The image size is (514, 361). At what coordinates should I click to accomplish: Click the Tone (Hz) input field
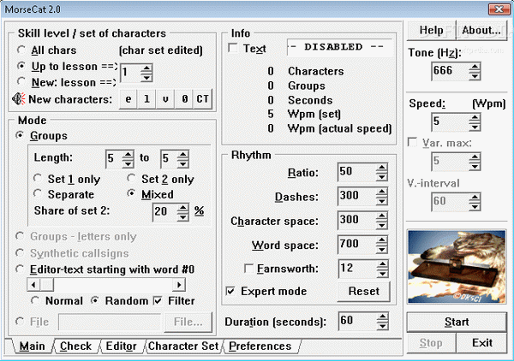[450, 71]
